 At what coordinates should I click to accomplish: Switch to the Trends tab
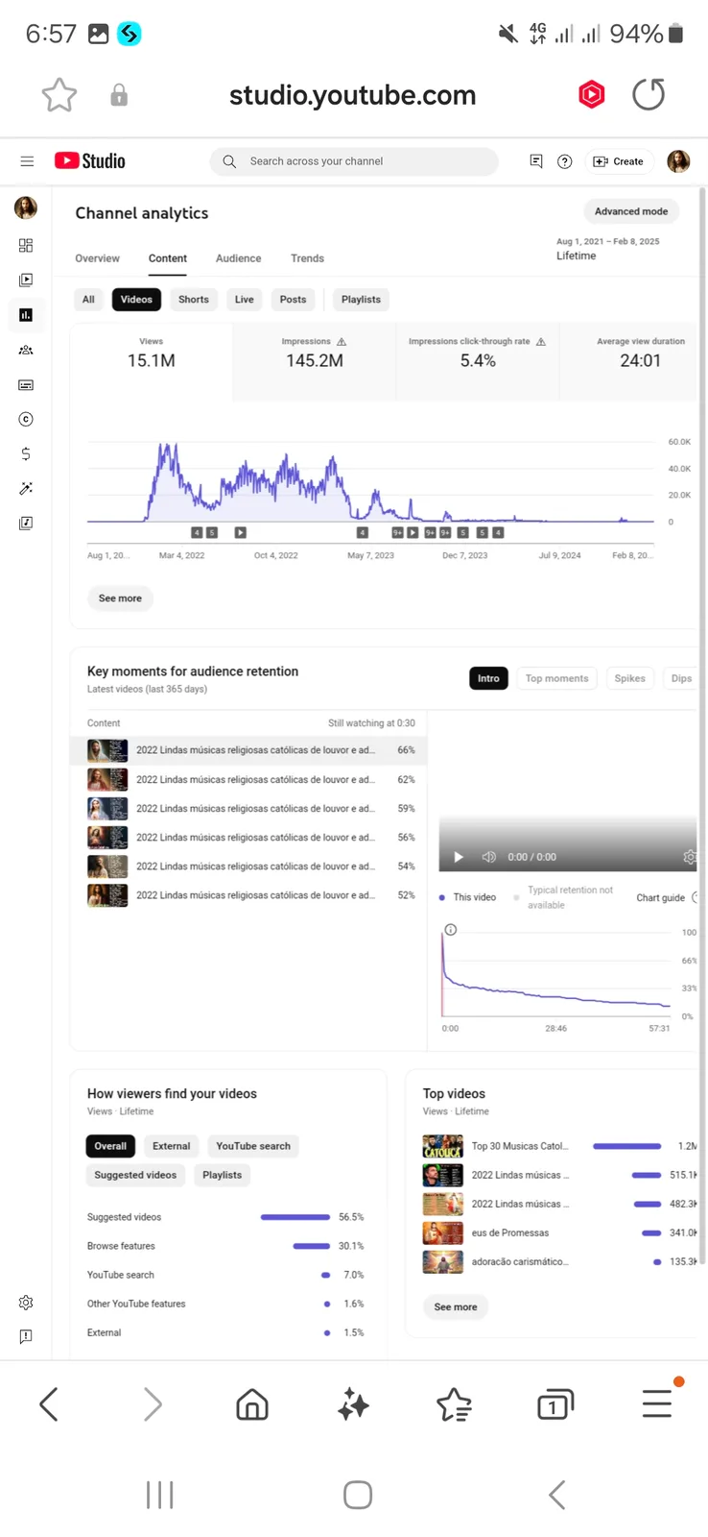[x=308, y=258]
